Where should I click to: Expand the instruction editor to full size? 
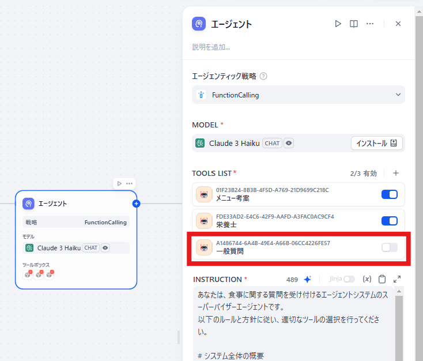coord(397,279)
